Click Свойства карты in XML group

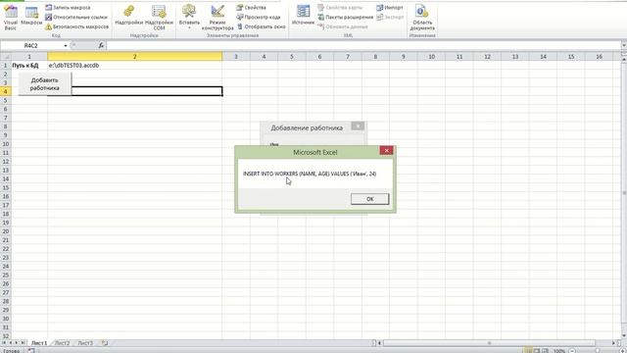pos(340,8)
